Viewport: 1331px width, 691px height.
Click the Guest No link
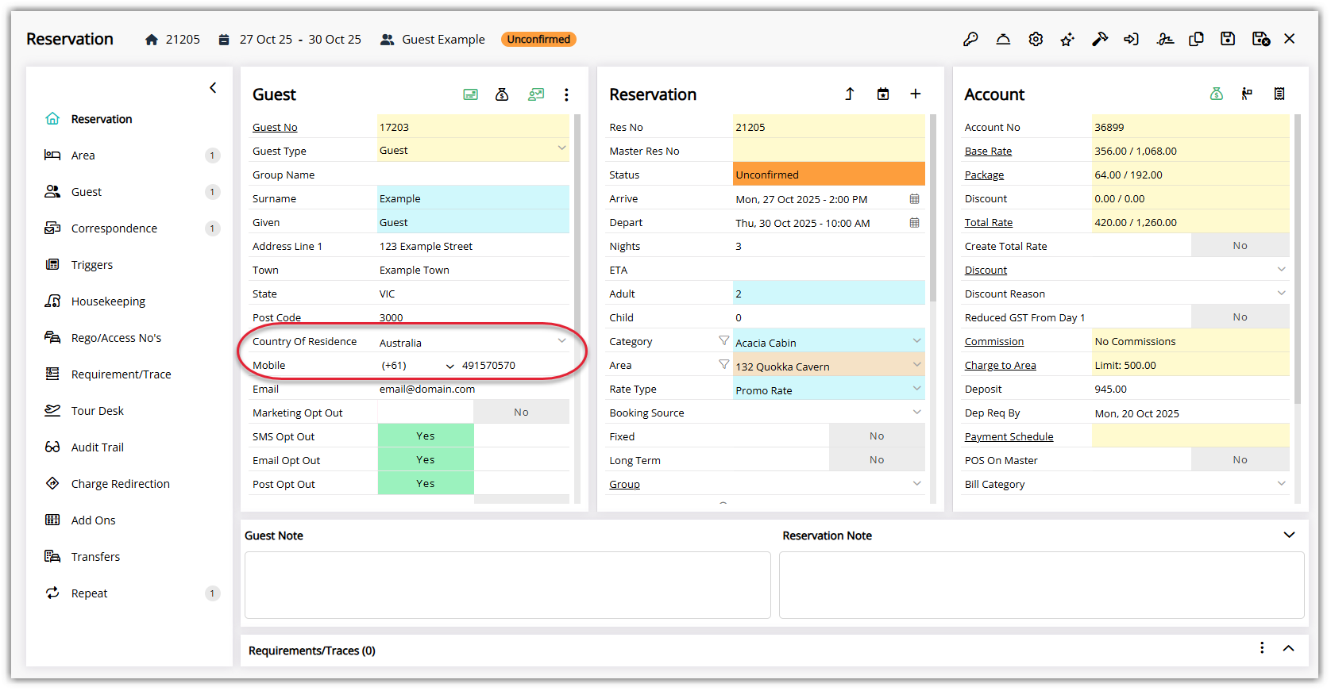[x=275, y=127]
